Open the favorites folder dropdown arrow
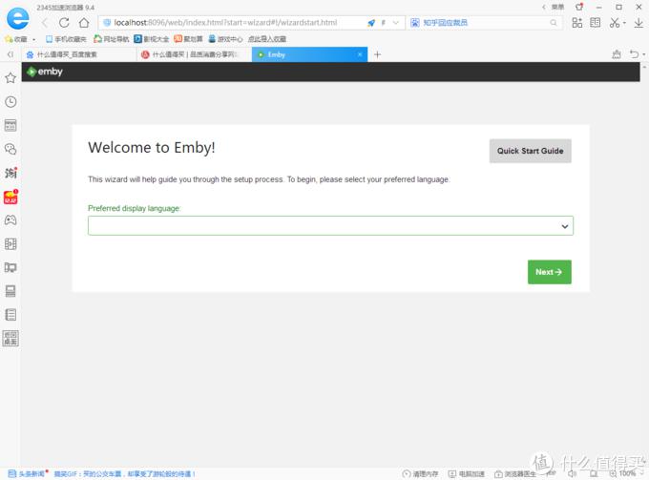 coord(34,39)
